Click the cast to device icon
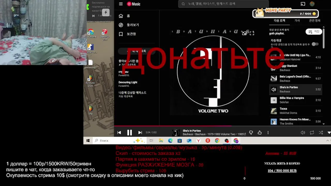This screenshot has width=331, height=186. coord(303,4)
